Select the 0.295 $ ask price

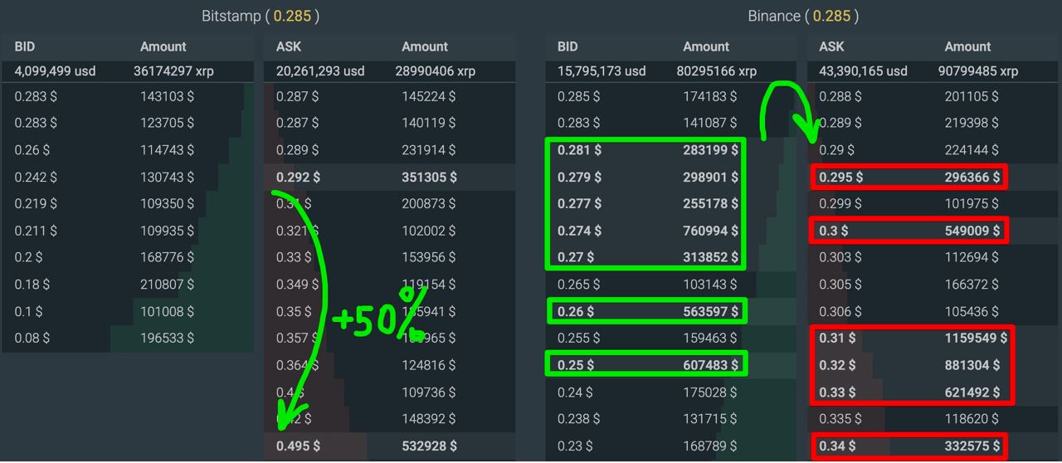coord(841,177)
